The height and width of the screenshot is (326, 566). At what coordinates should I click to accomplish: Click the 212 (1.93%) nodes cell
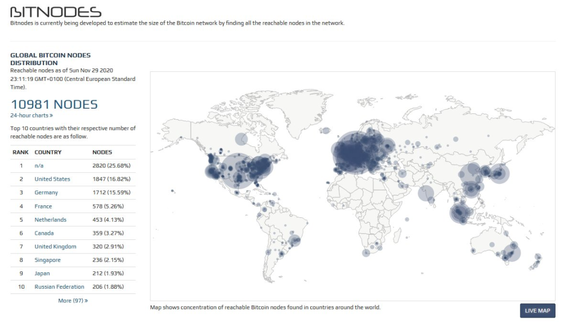coord(108,273)
